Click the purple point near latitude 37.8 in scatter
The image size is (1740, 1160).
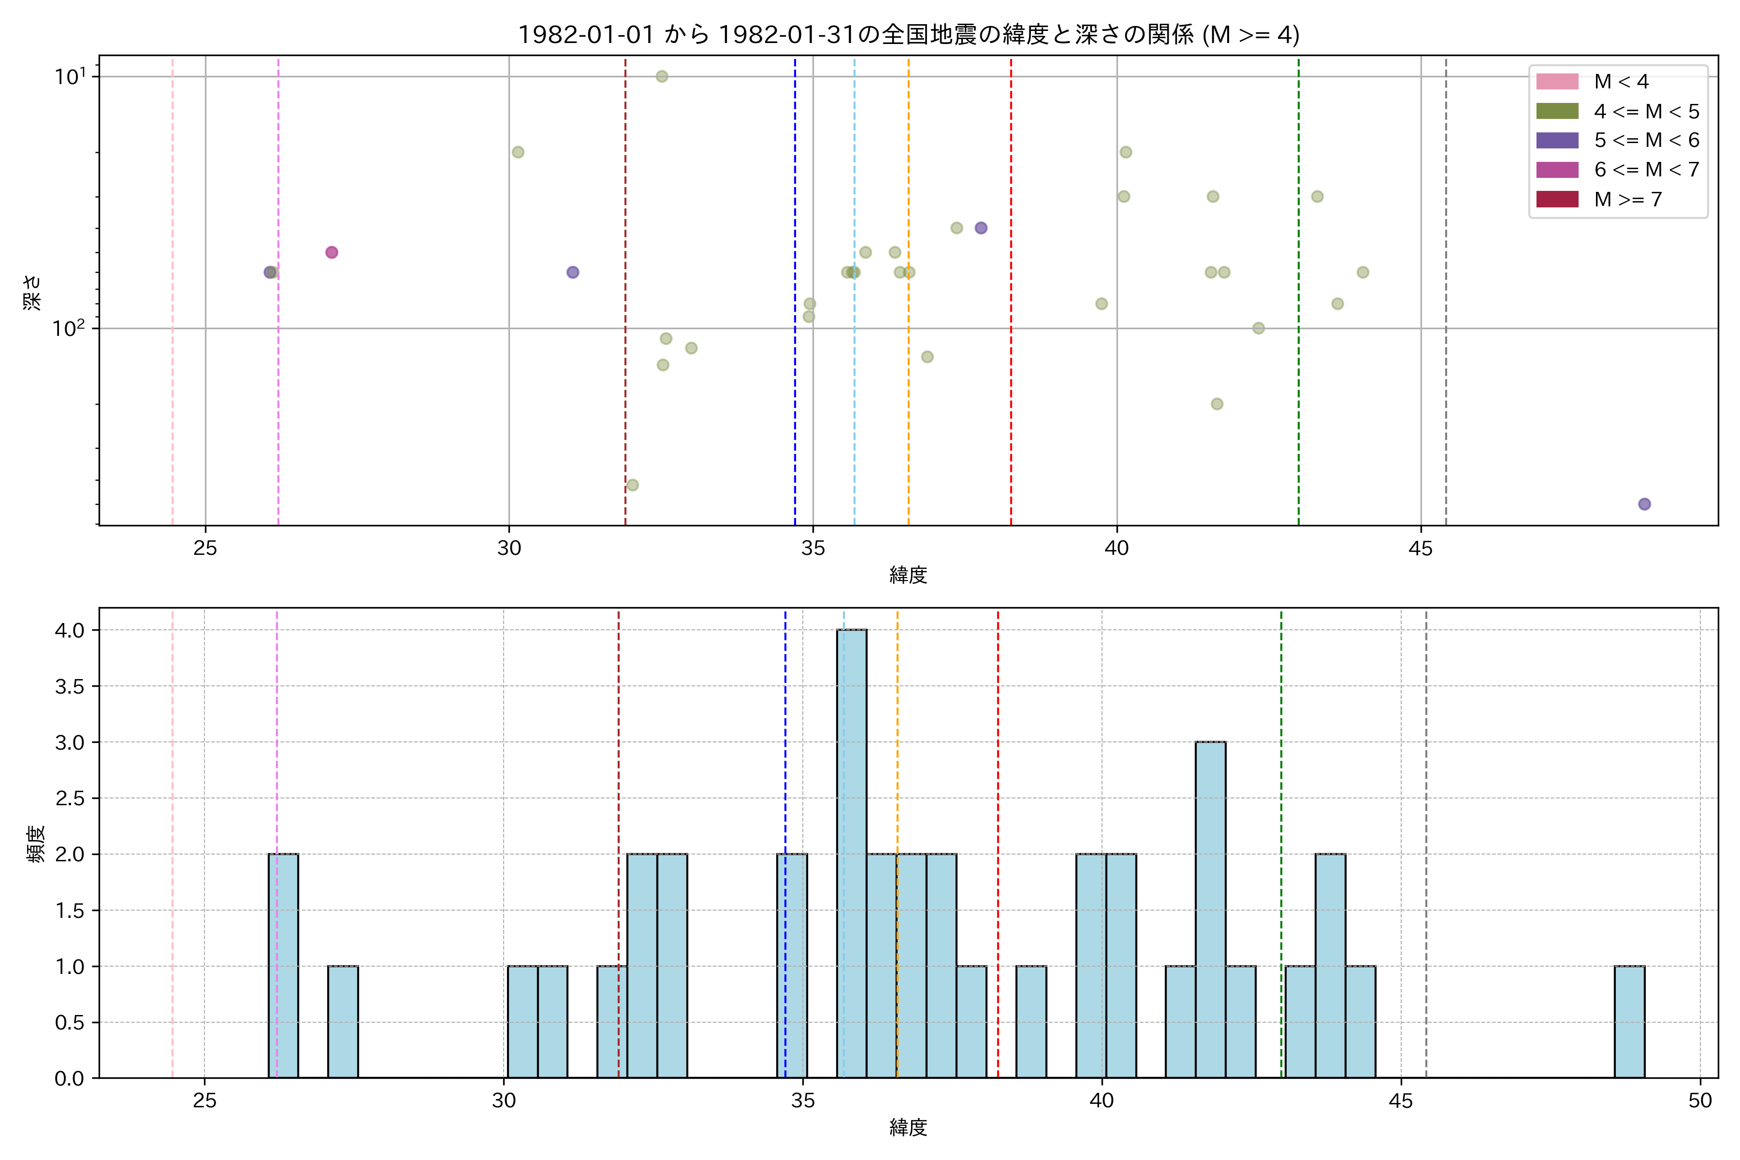click(x=980, y=228)
